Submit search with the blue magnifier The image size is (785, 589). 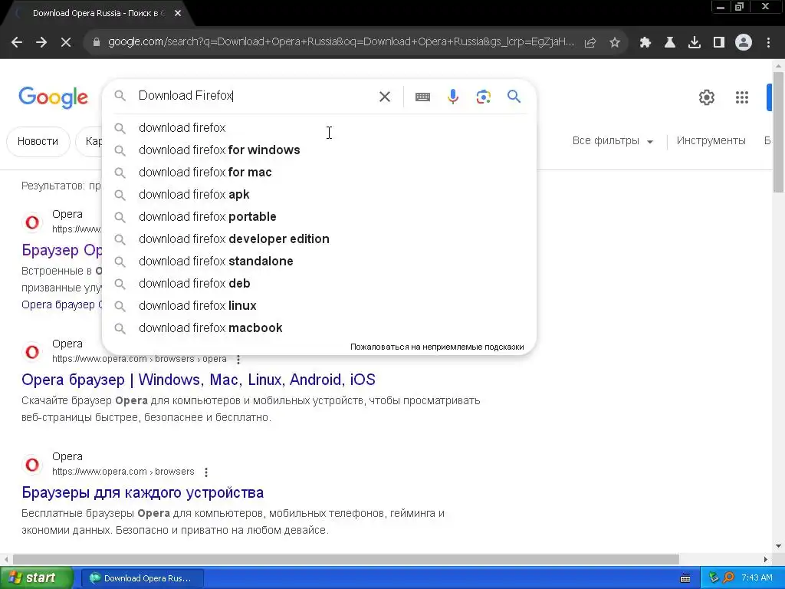(514, 96)
